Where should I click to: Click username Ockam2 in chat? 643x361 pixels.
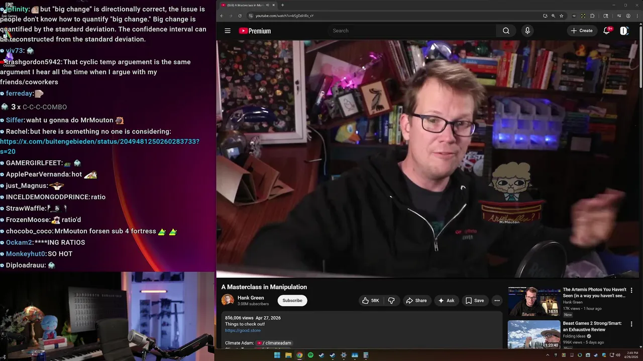click(19, 243)
